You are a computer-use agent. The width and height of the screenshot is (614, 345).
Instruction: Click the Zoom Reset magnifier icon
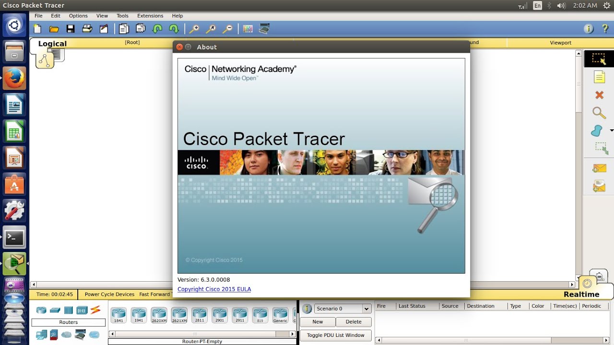(x=211, y=29)
